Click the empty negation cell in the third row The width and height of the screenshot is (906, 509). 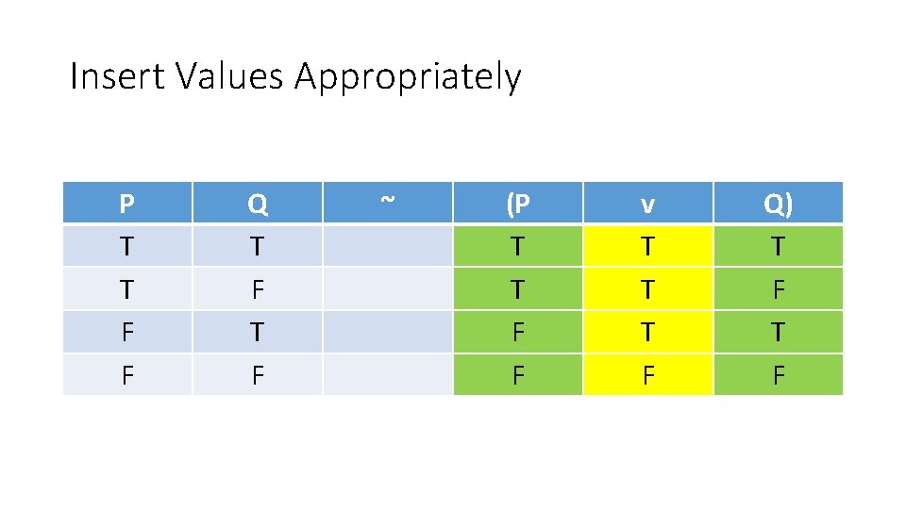pos(388,332)
